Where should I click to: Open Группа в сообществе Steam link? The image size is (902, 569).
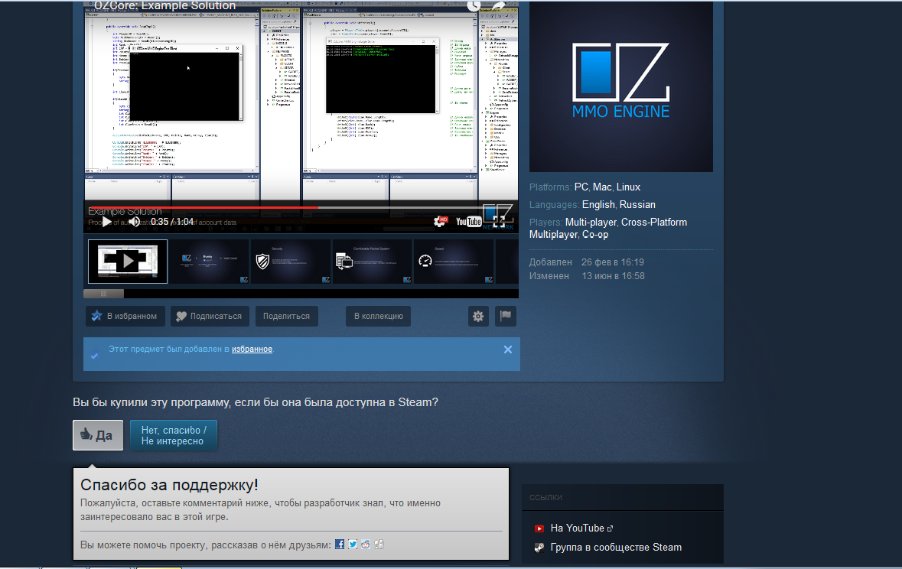[616, 547]
